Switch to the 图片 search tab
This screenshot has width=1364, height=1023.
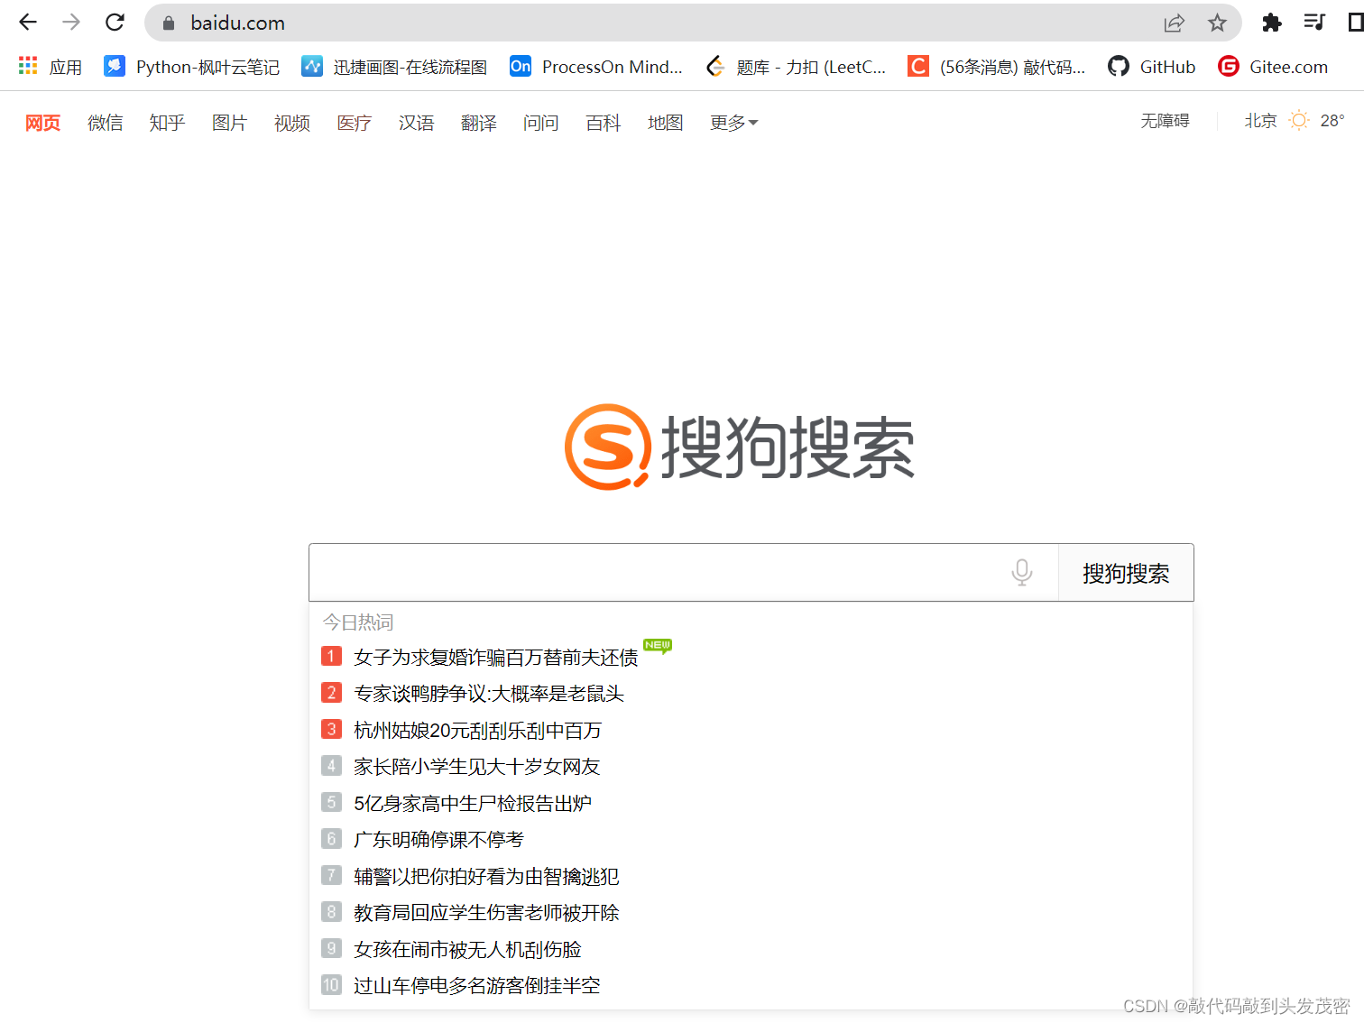click(230, 123)
